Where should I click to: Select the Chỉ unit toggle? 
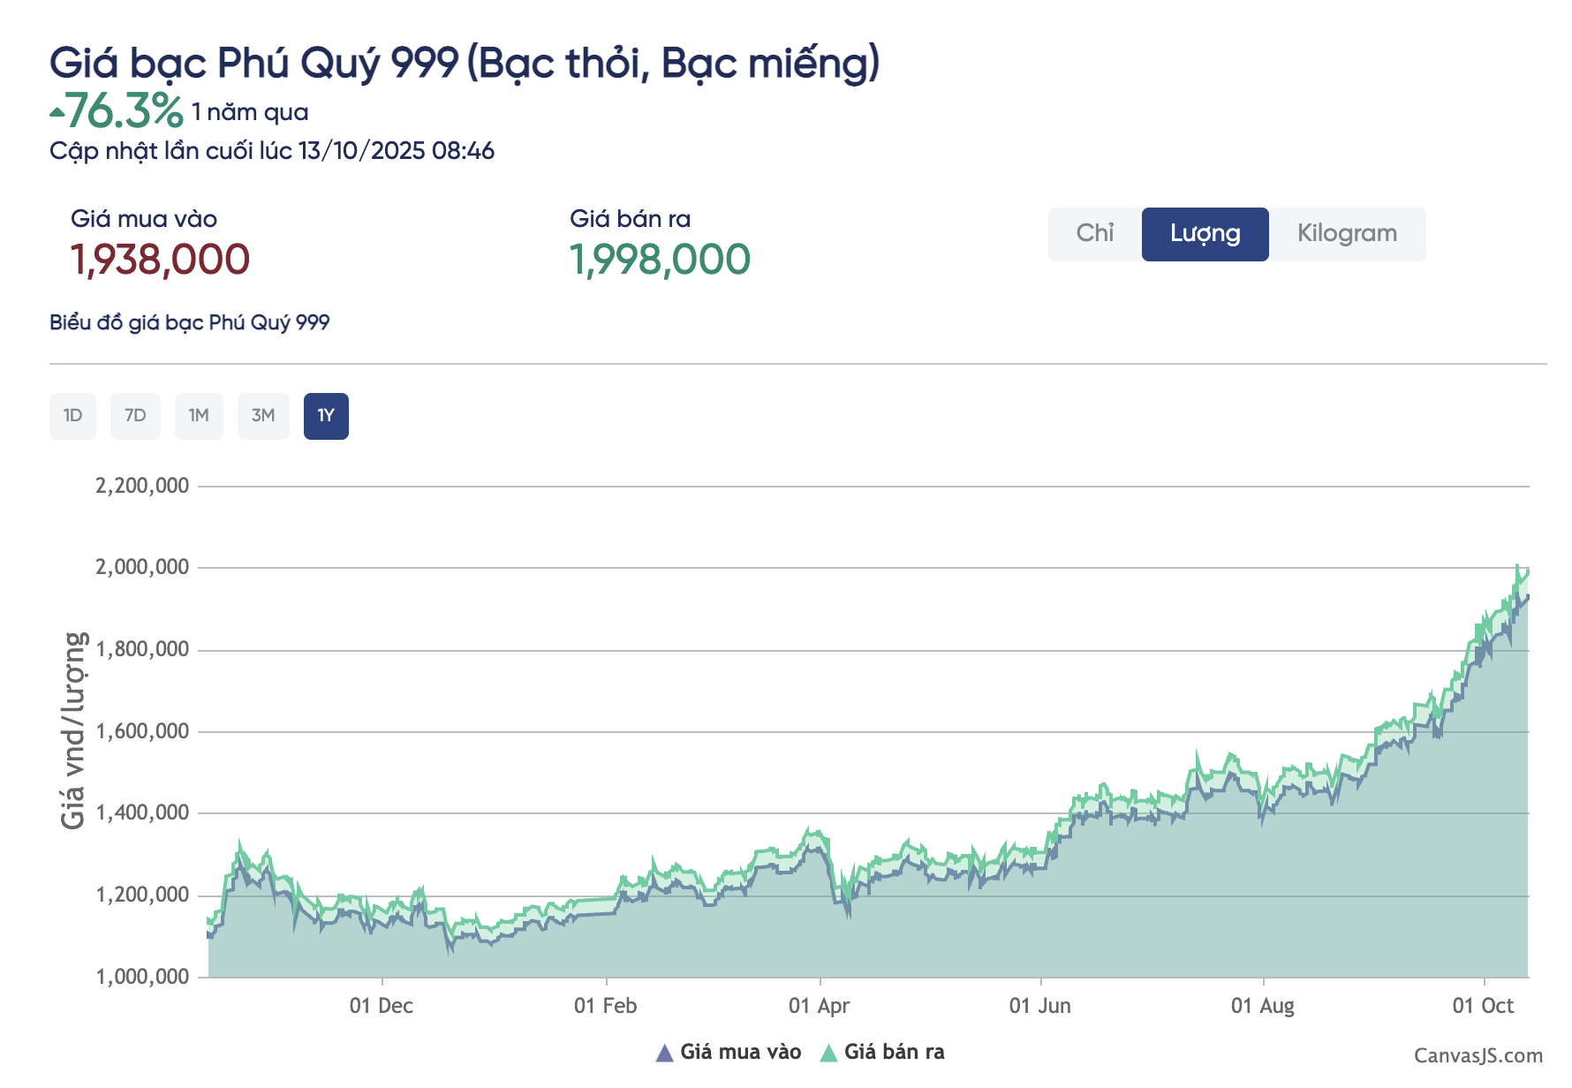1094,234
